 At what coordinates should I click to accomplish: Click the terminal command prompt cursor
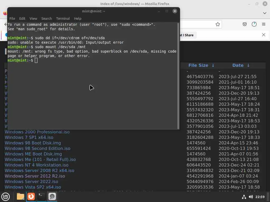pyautogui.click(x=36, y=60)
